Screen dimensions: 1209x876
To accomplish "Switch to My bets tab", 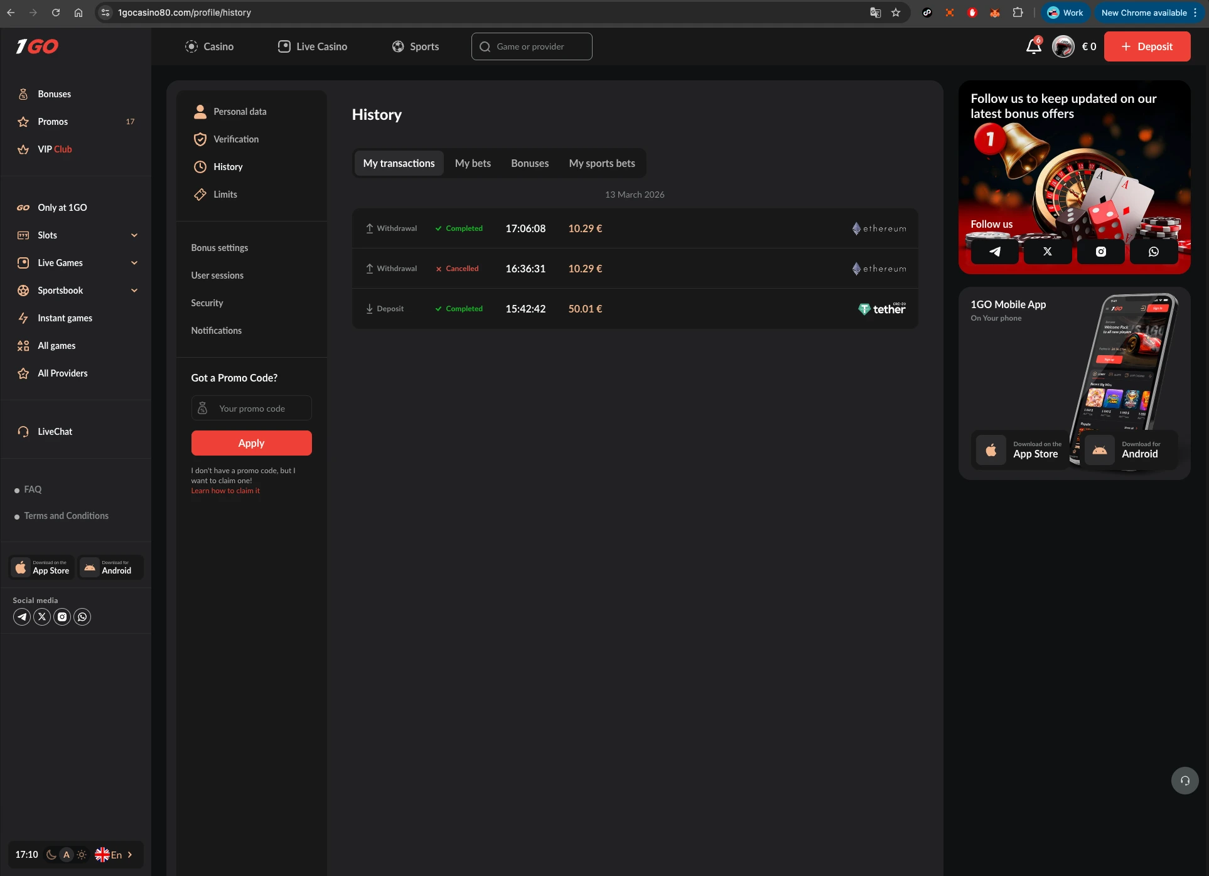I will [x=473, y=163].
